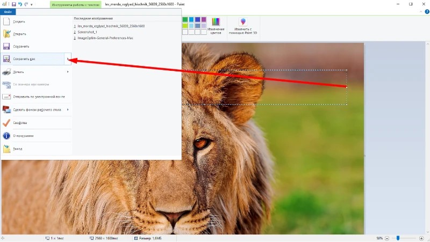Screen dimensions: 430x242
Task: Open Customize Quick Access Toolbar dropdown
Action: [x=32, y=4]
